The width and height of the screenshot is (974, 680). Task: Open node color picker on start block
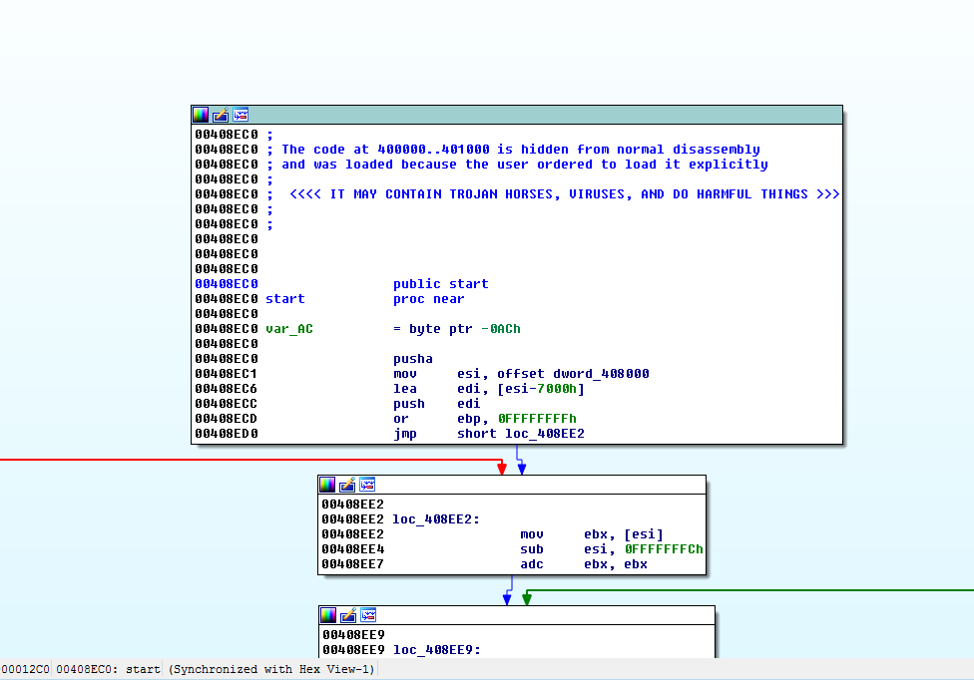point(201,115)
